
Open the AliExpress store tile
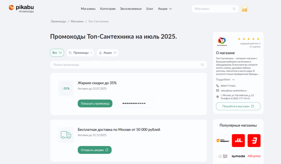[254, 156]
